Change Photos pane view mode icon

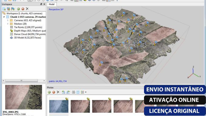pyautogui.click(x=82, y=92)
